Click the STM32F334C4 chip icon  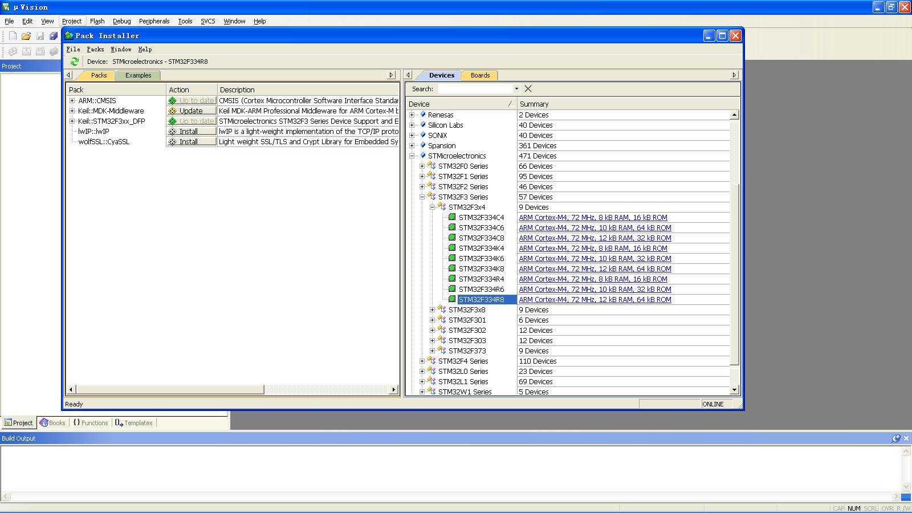pos(452,217)
